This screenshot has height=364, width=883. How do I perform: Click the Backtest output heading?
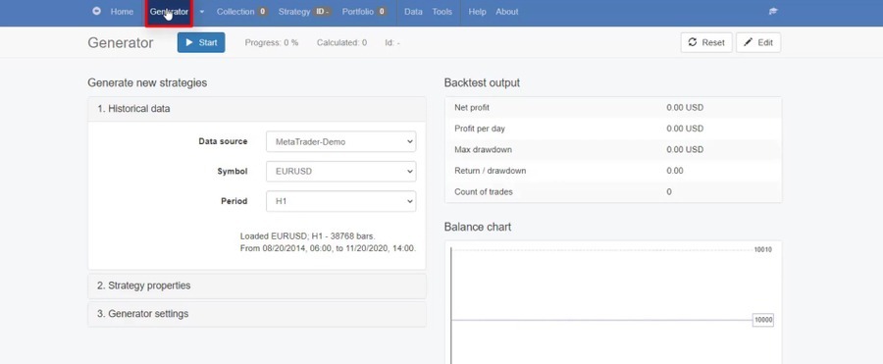coord(482,82)
